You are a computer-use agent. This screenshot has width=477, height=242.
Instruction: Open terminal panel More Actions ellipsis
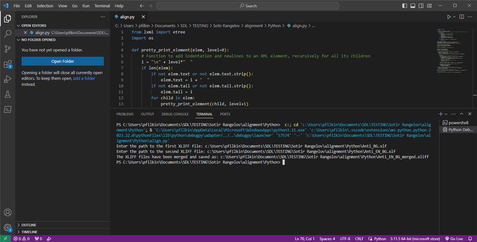click(454, 114)
